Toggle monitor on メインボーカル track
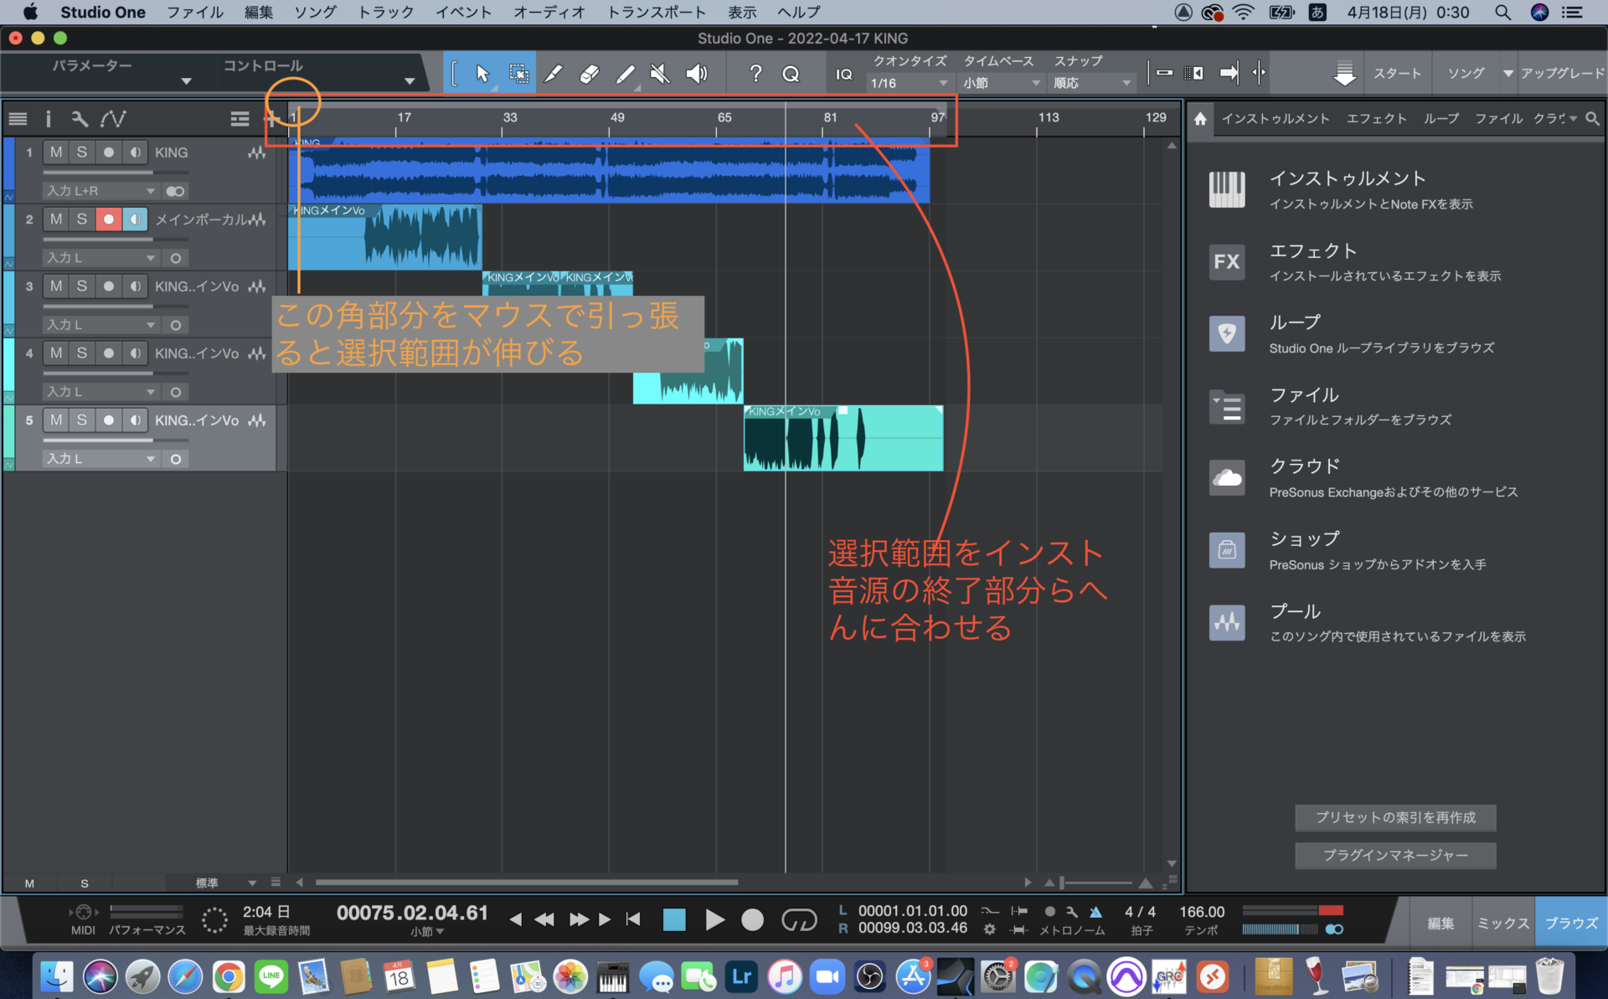The width and height of the screenshot is (1608, 999). click(135, 219)
